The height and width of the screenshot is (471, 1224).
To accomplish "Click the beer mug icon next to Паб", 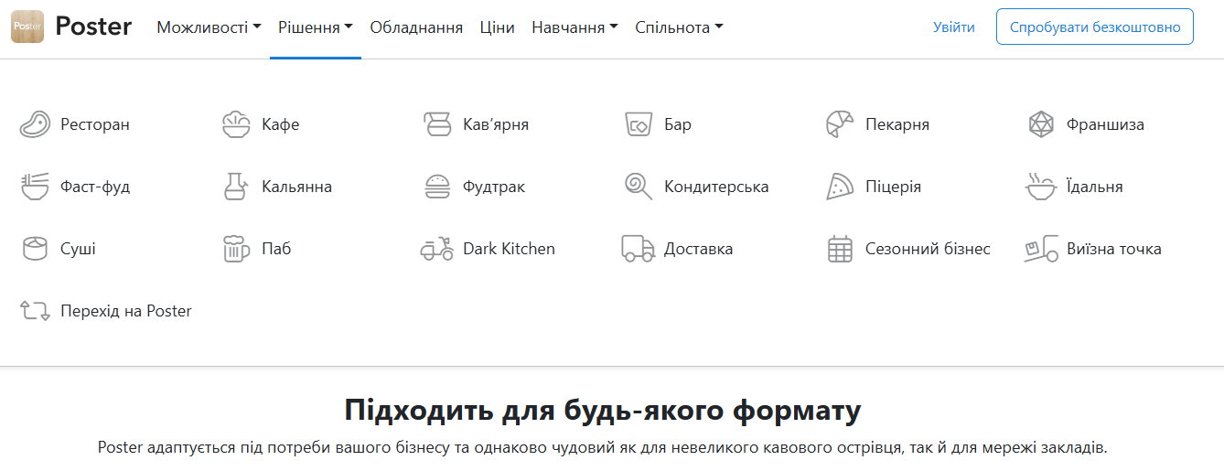I will [x=236, y=249].
